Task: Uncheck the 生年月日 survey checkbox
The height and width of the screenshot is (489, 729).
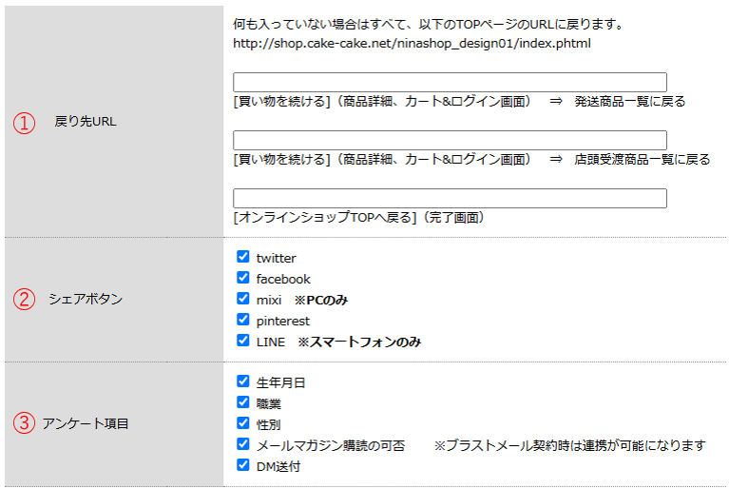Action: [243, 381]
